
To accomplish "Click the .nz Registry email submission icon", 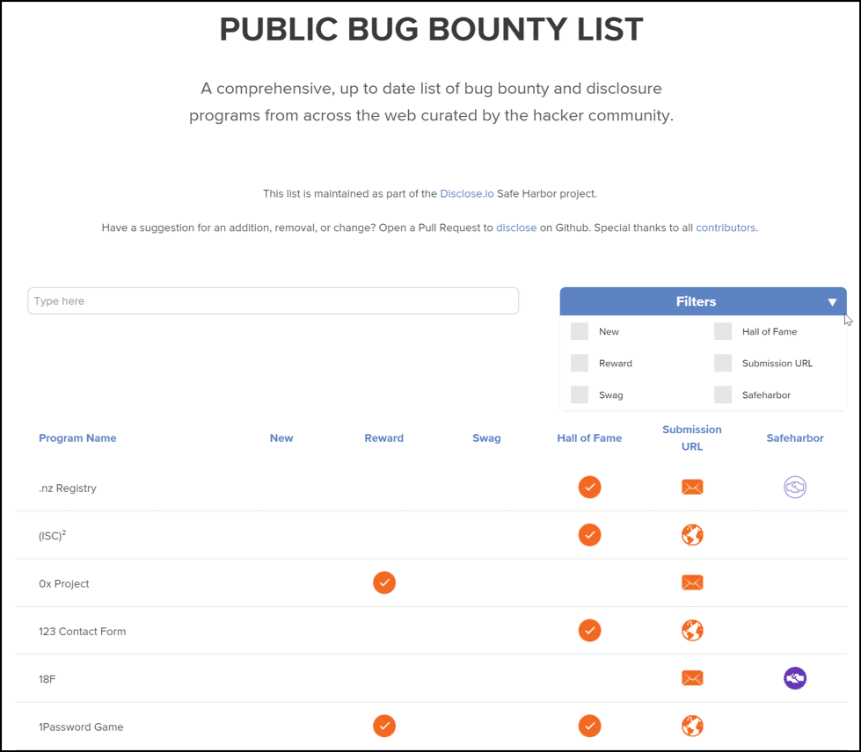I will 692,487.
